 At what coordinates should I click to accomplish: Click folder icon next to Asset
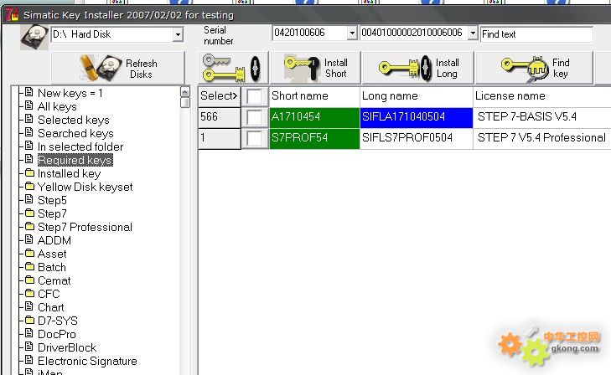(x=29, y=253)
